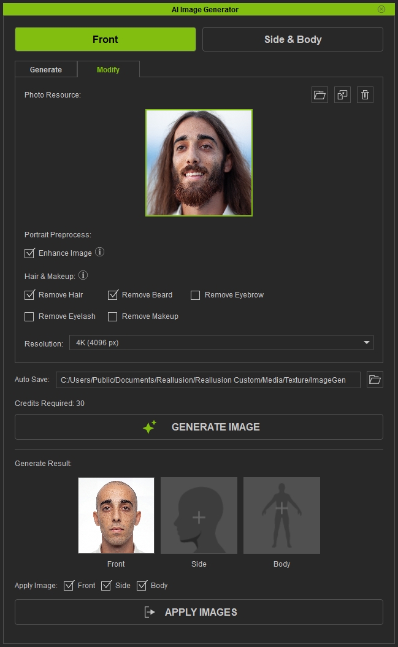Screen dimensions: 398x647
Task: Click the Side result placeholder
Action: tap(199, 515)
